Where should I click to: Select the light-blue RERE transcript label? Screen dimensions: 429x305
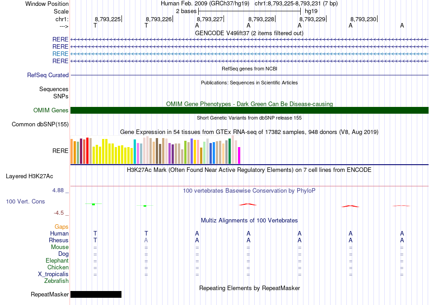coord(60,54)
